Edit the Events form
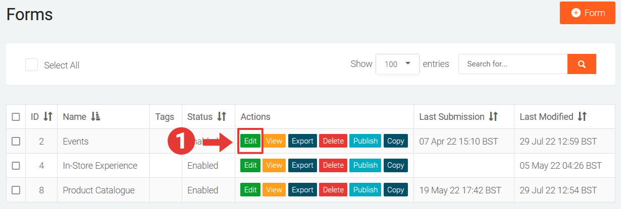 pyautogui.click(x=250, y=141)
